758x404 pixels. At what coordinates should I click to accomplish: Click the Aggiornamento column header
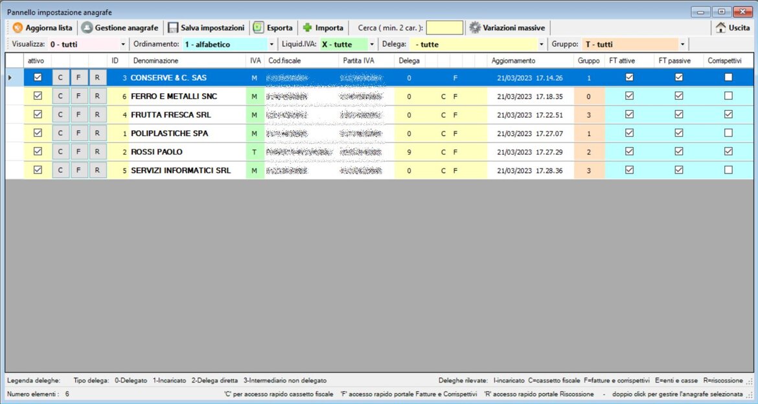[513, 60]
